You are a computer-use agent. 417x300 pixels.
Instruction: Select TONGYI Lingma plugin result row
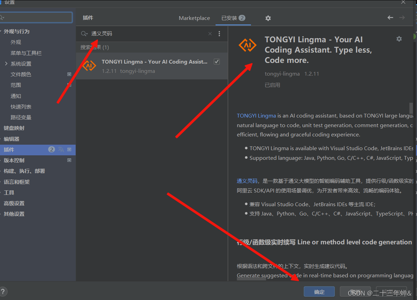pos(152,66)
